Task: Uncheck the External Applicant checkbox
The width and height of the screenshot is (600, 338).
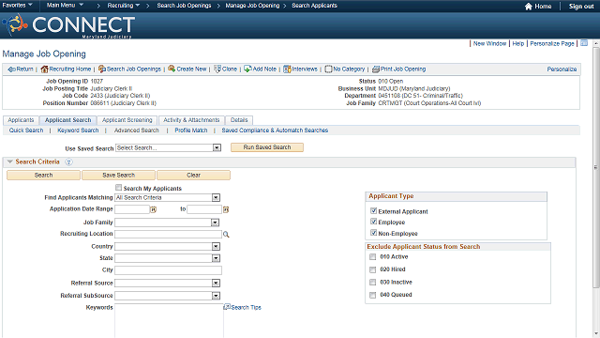Action: tap(373, 210)
